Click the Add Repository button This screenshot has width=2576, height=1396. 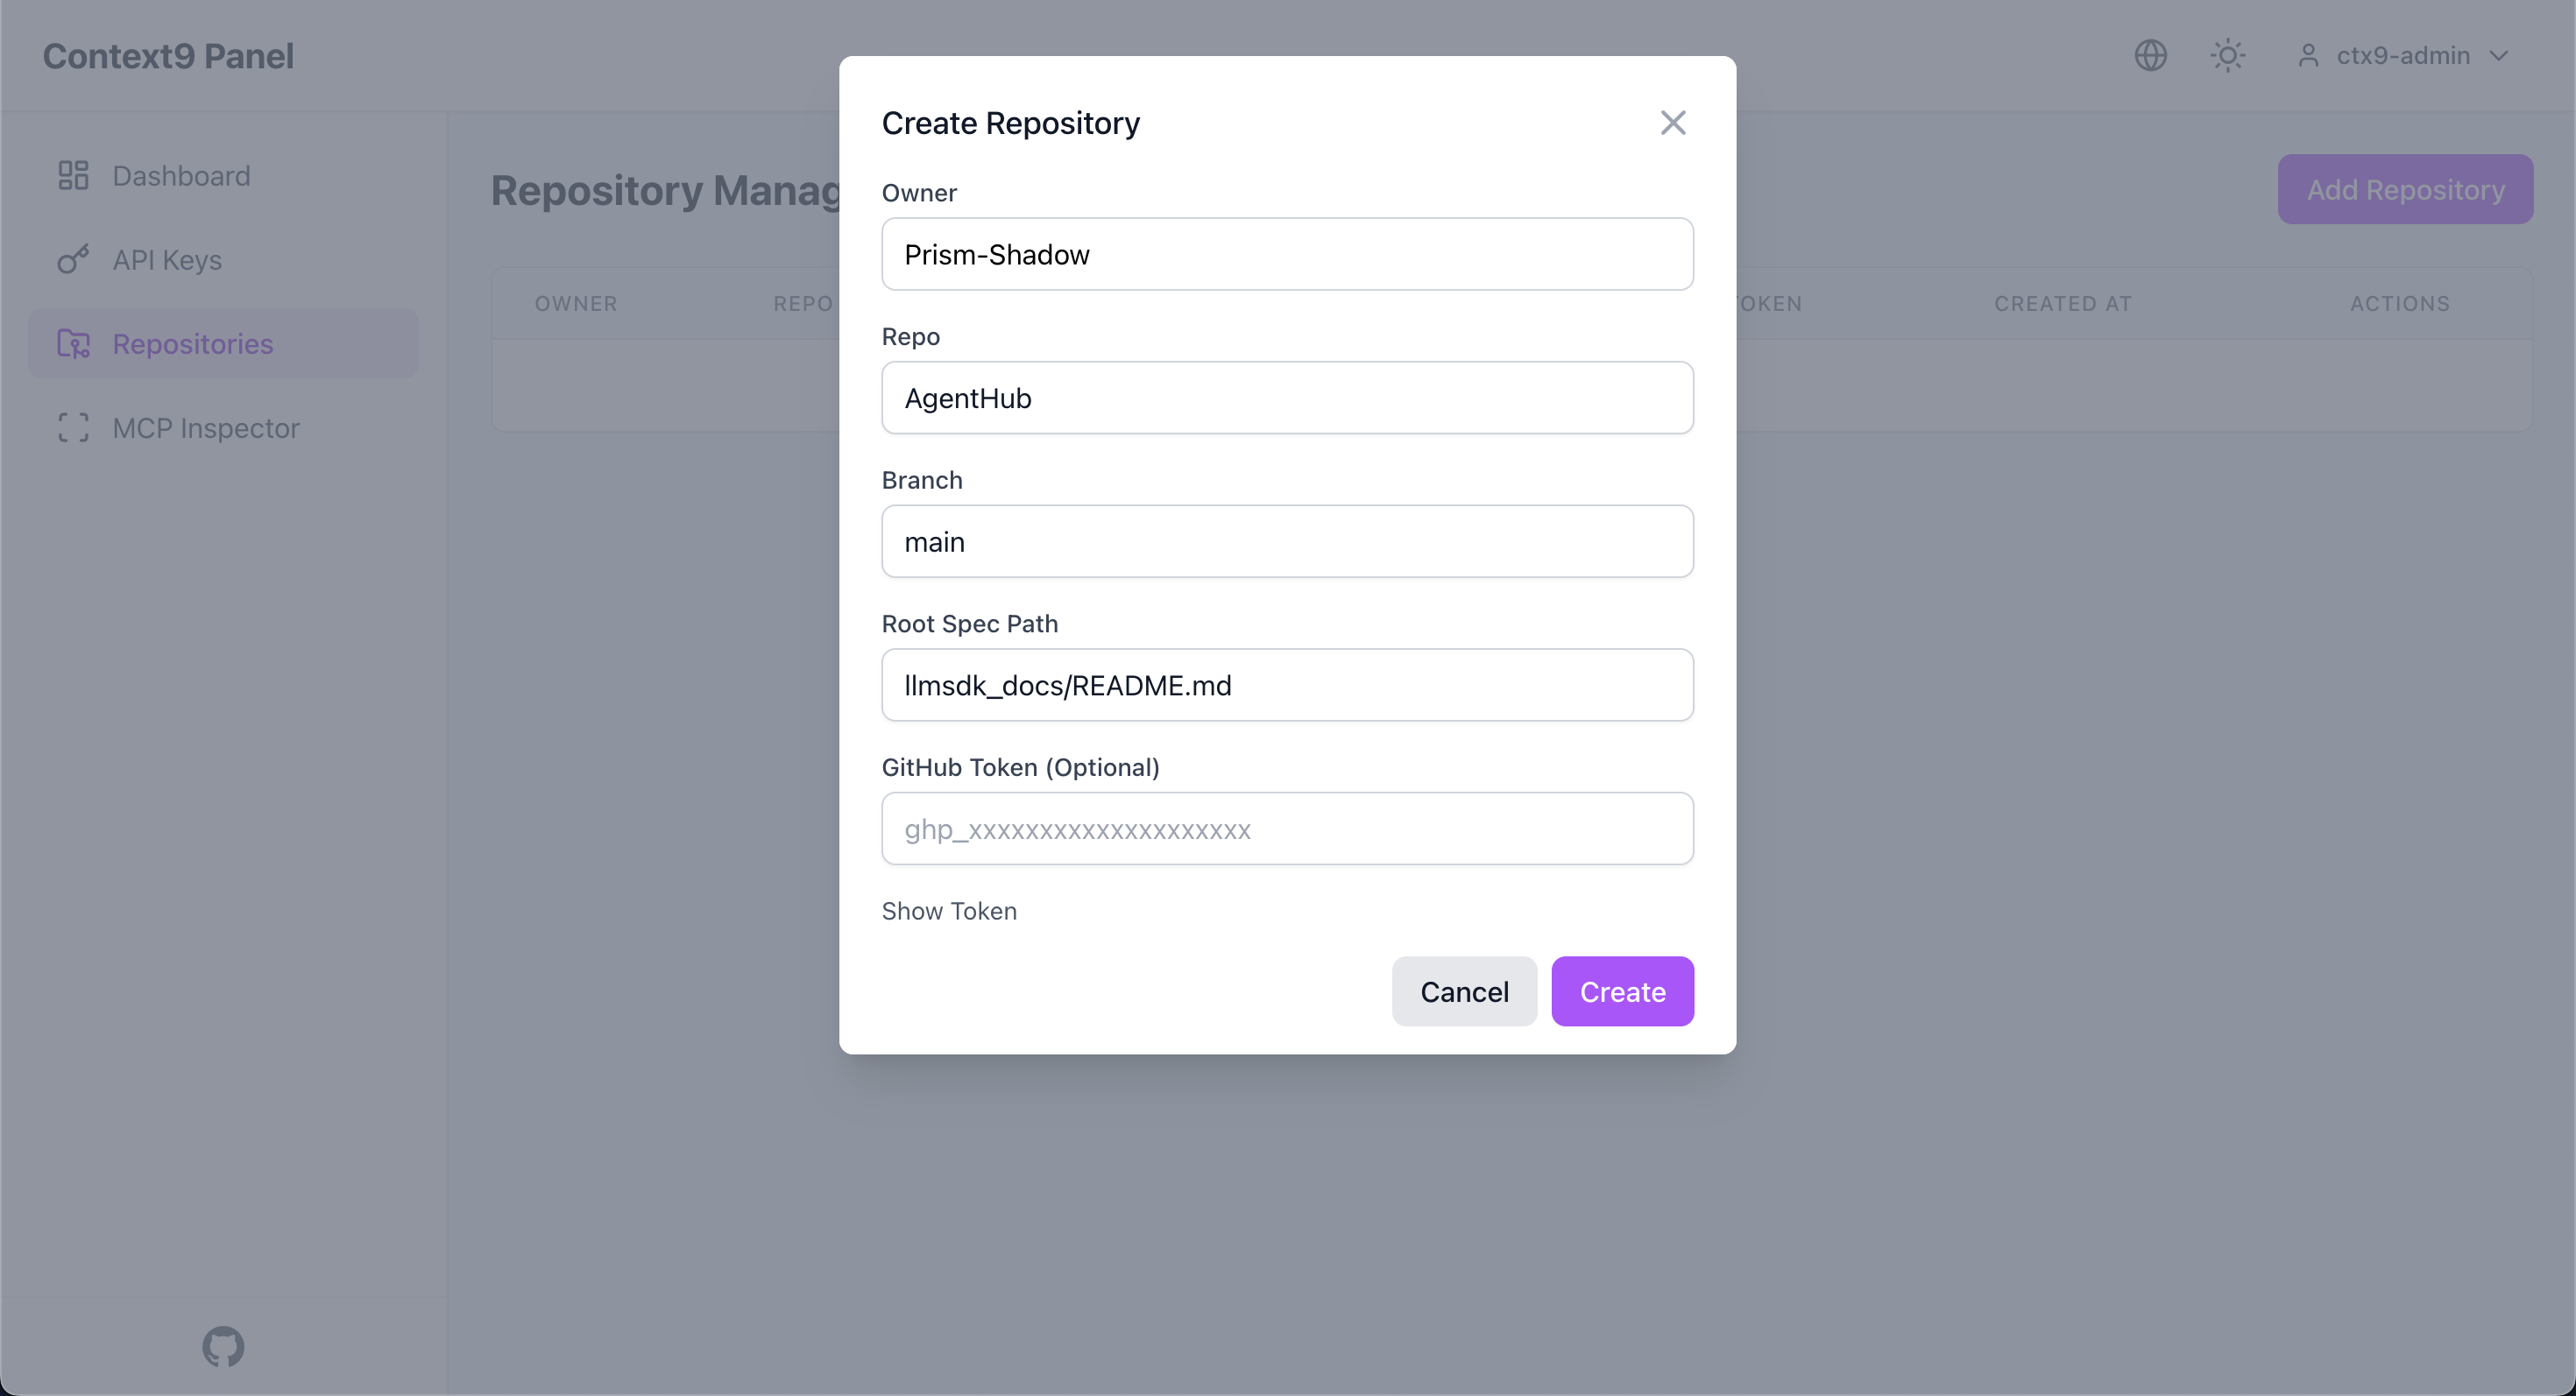tap(2405, 189)
